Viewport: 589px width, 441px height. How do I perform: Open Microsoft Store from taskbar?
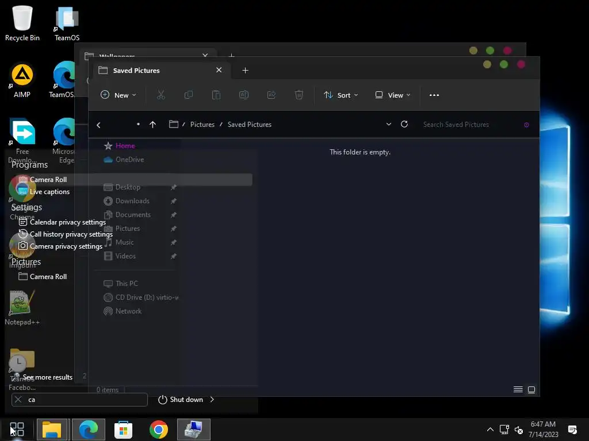click(x=123, y=430)
